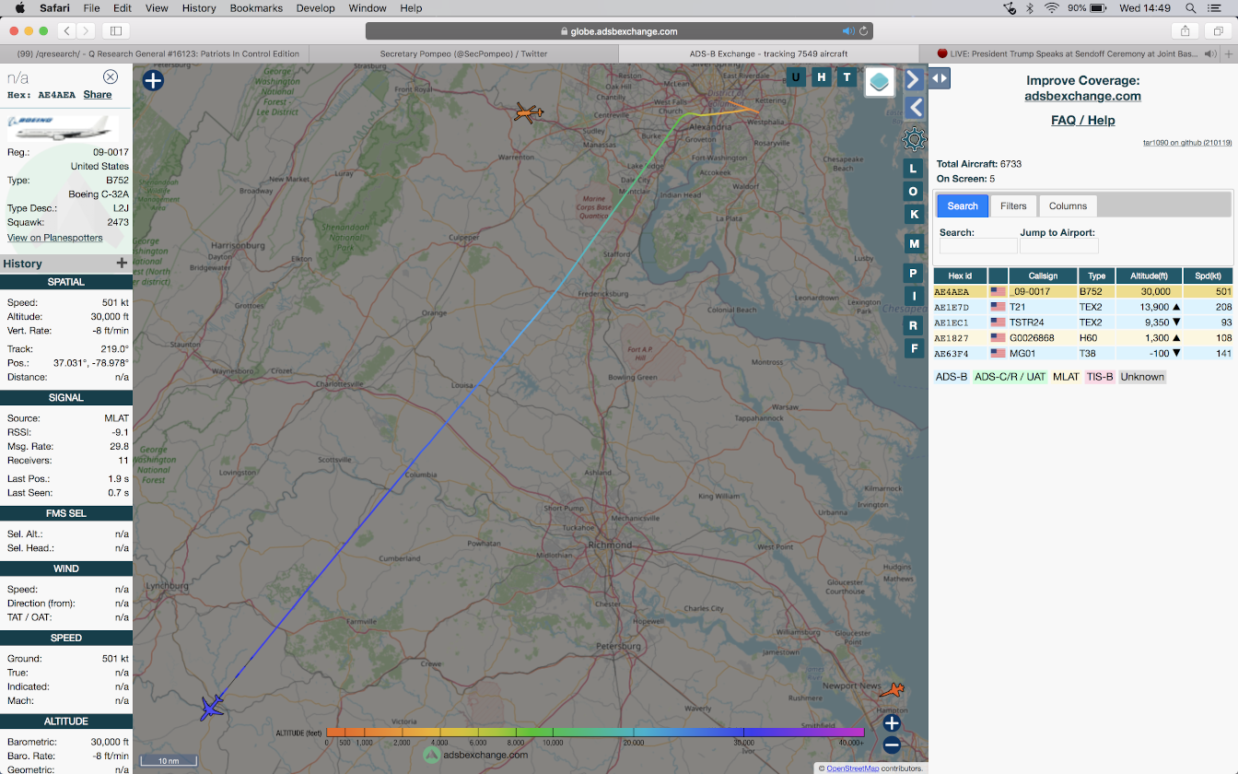
Task: Toggle the I map option button
Action: point(914,296)
